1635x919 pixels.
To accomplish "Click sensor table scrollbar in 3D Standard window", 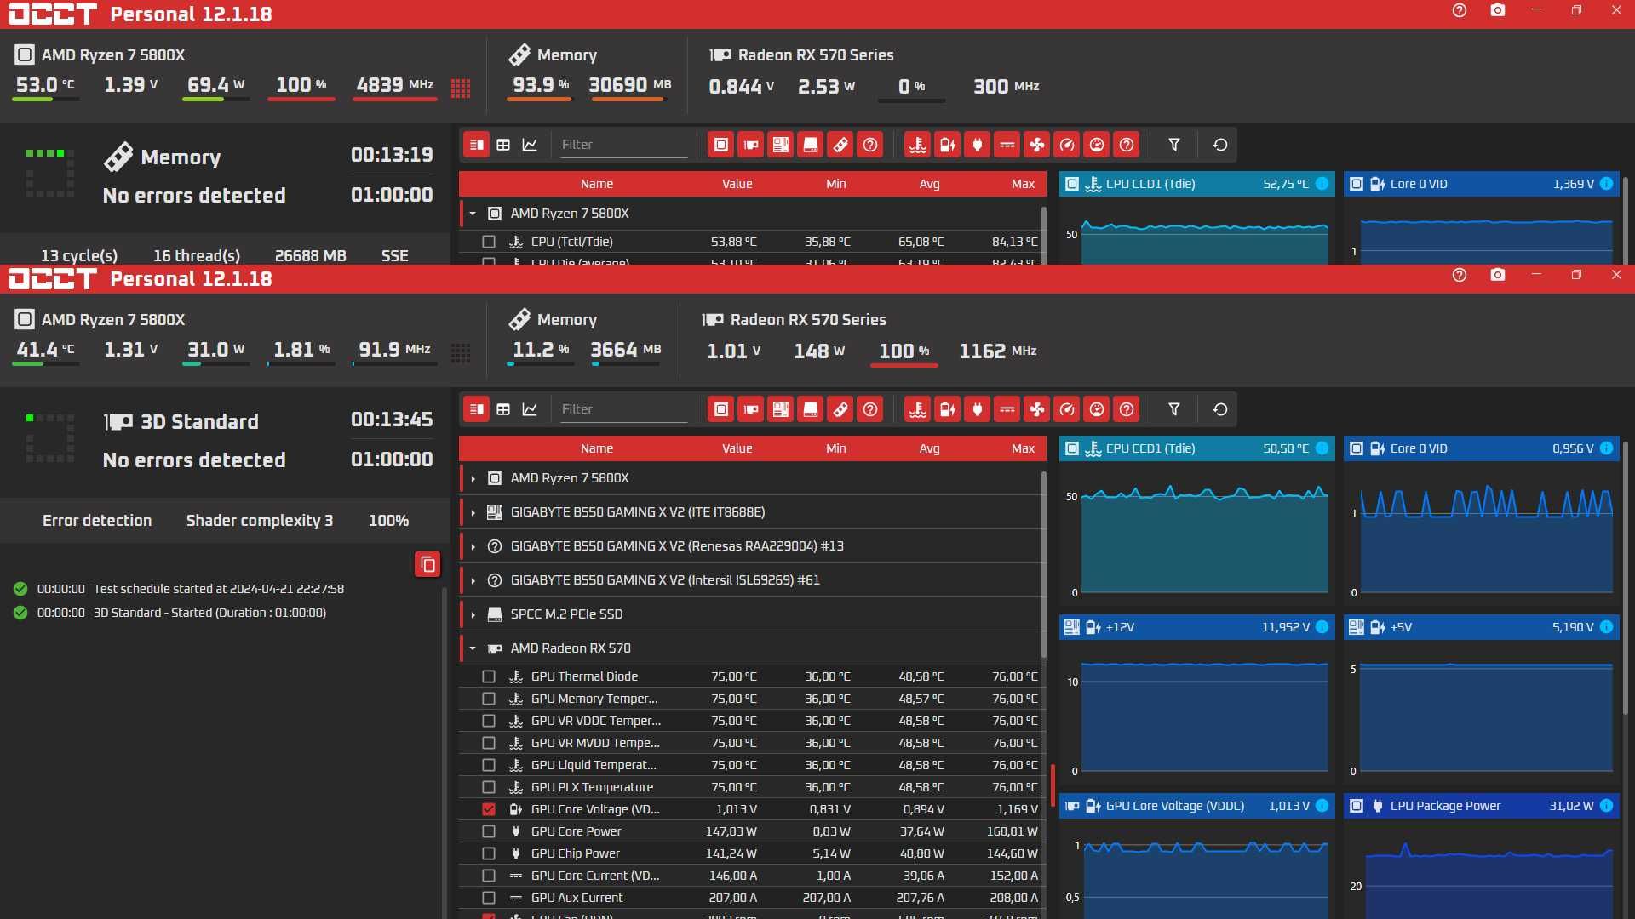I will [1043, 565].
